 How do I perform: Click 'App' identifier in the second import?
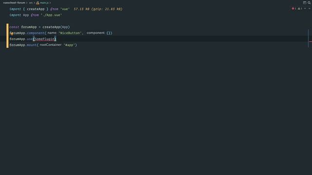(x=26, y=15)
